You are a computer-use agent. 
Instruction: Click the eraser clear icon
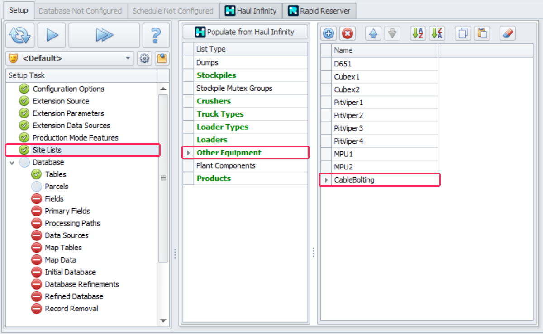pyautogui.click(x=508, y=33)
